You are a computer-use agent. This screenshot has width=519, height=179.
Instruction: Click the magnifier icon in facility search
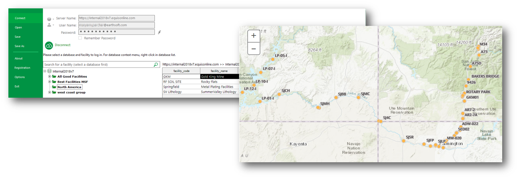156,64
